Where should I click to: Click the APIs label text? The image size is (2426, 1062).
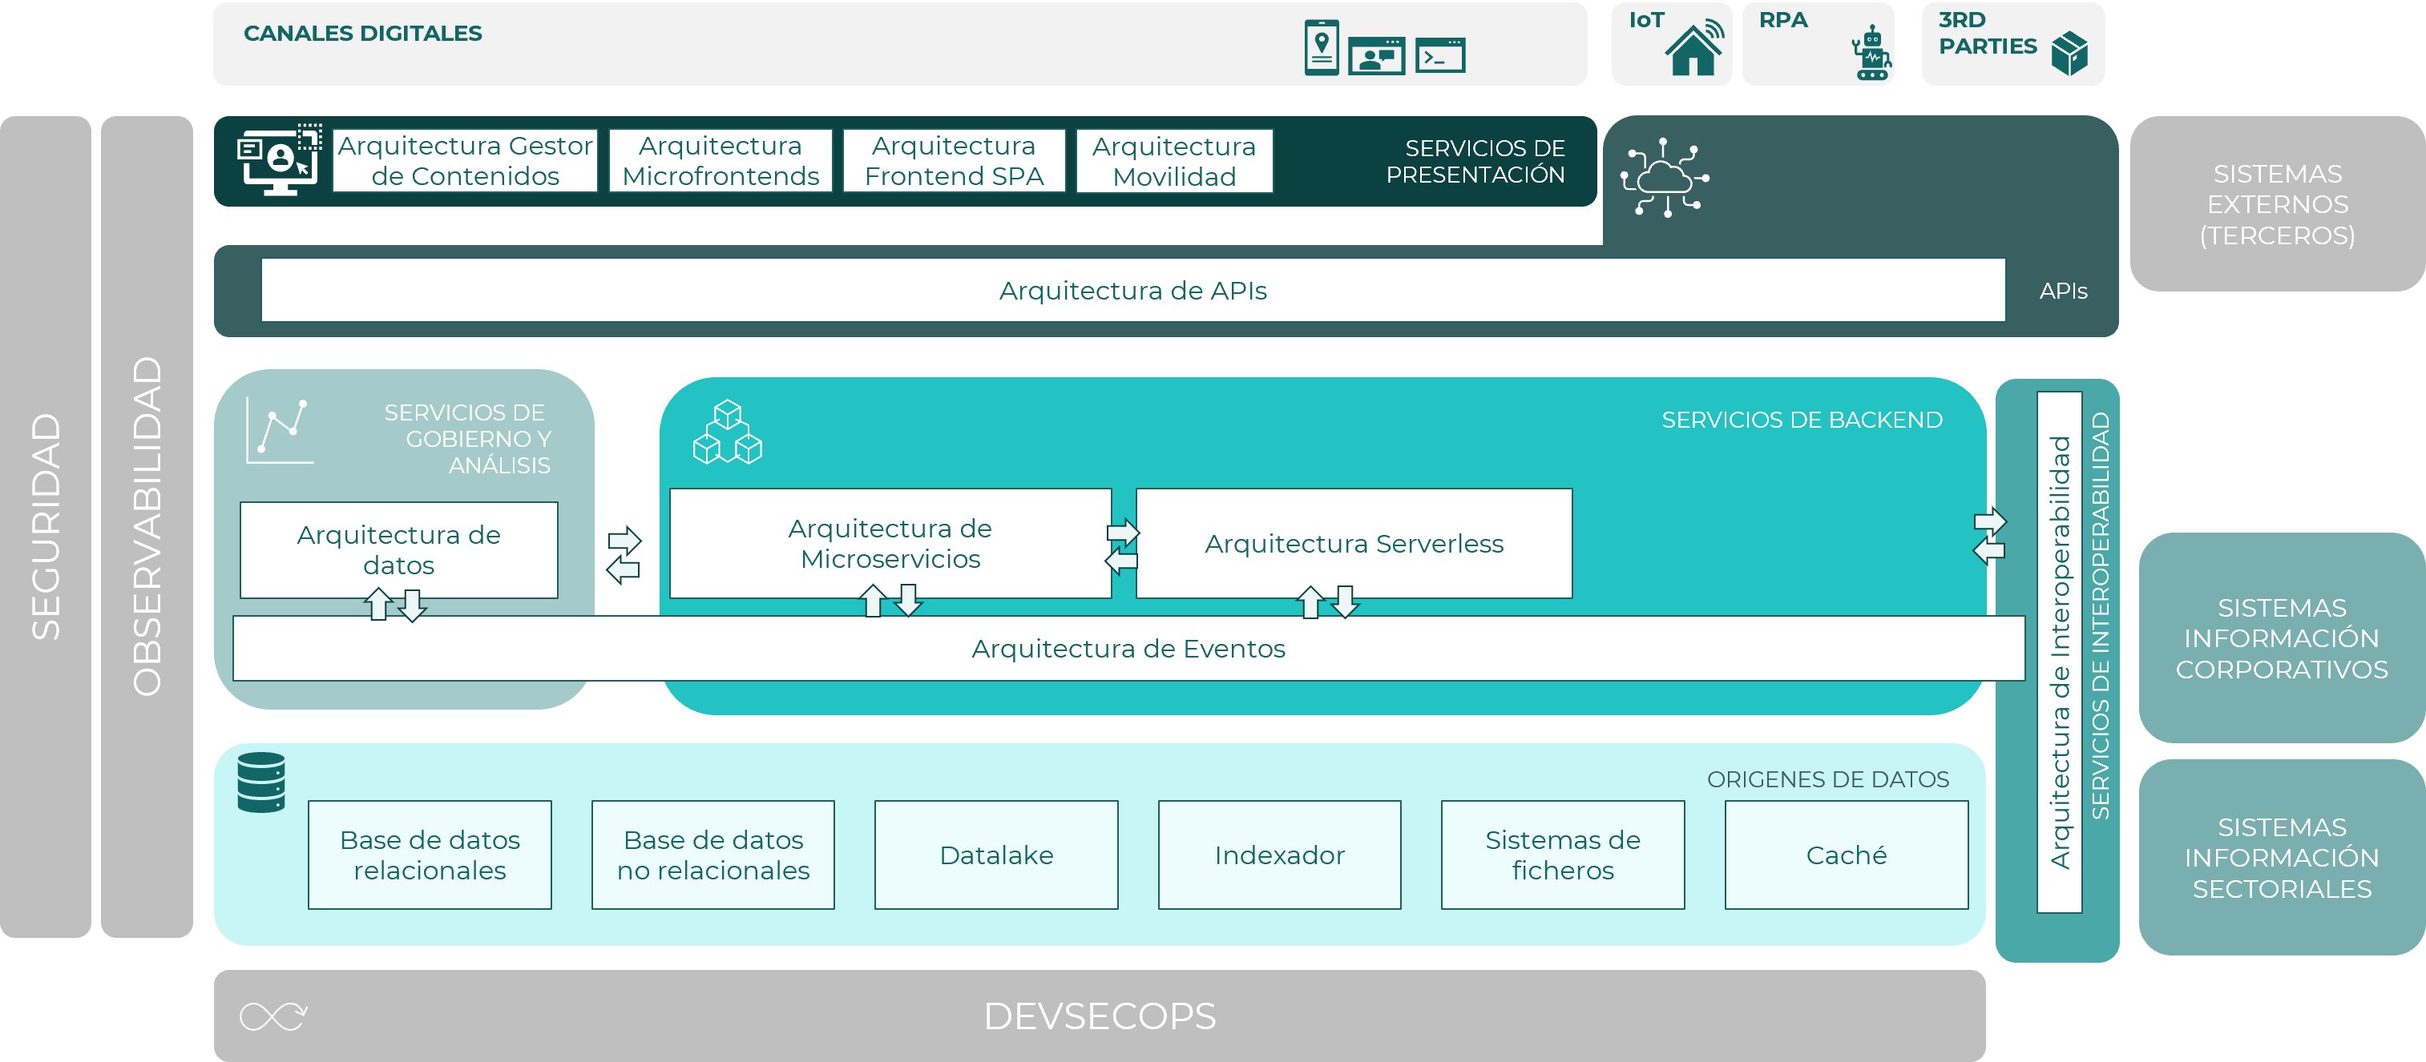coord(2064,291)
